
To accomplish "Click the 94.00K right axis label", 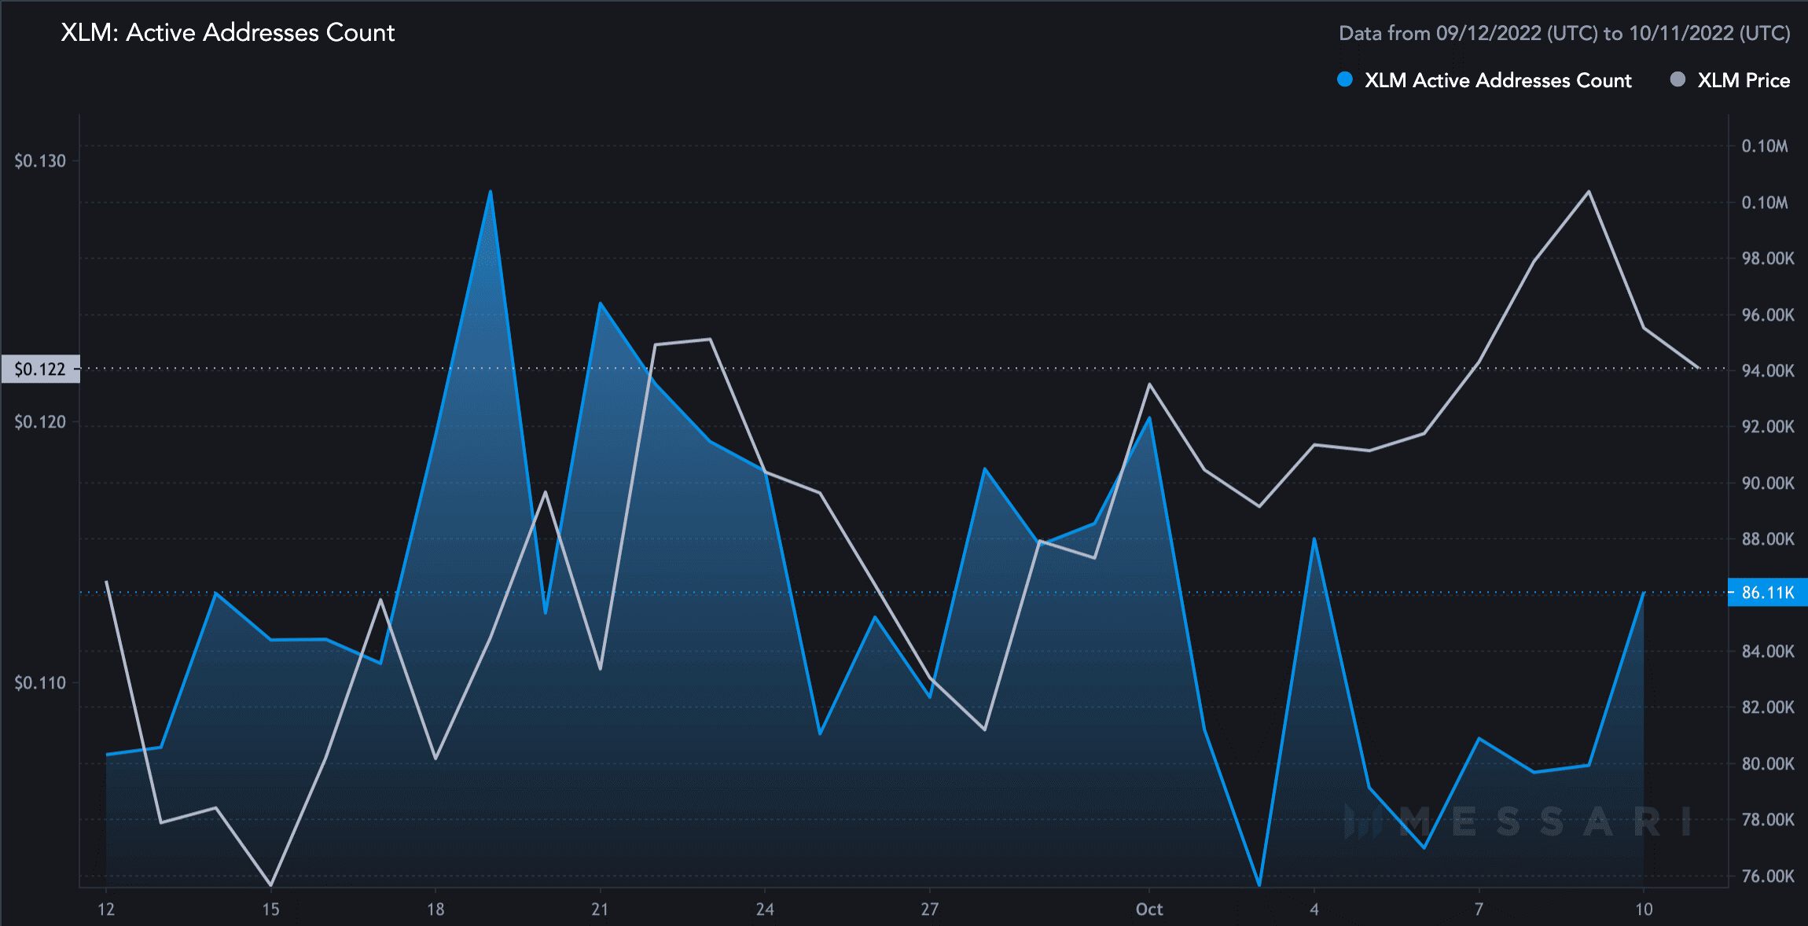I will (1768, 371).
